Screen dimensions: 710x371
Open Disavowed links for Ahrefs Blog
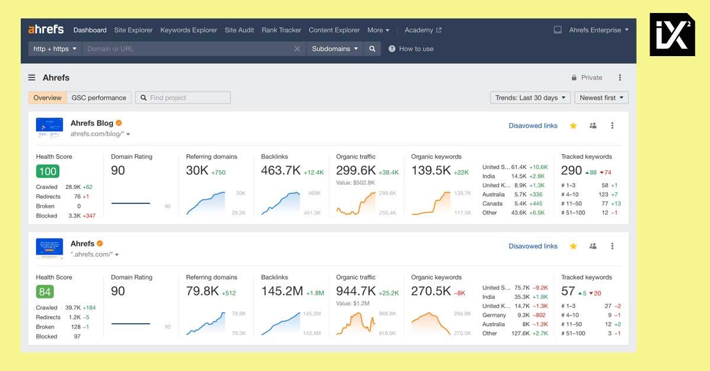[532, 126]
